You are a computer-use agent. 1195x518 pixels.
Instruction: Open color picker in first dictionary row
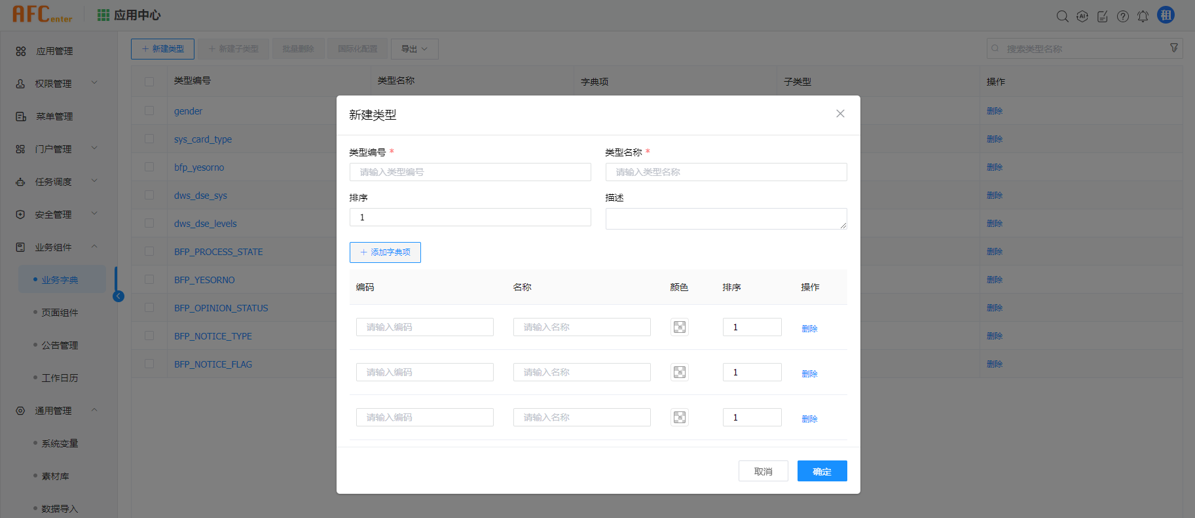point(680,327)
